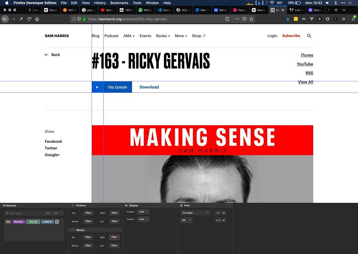Open page actions three-dot menu

[237, 19]
